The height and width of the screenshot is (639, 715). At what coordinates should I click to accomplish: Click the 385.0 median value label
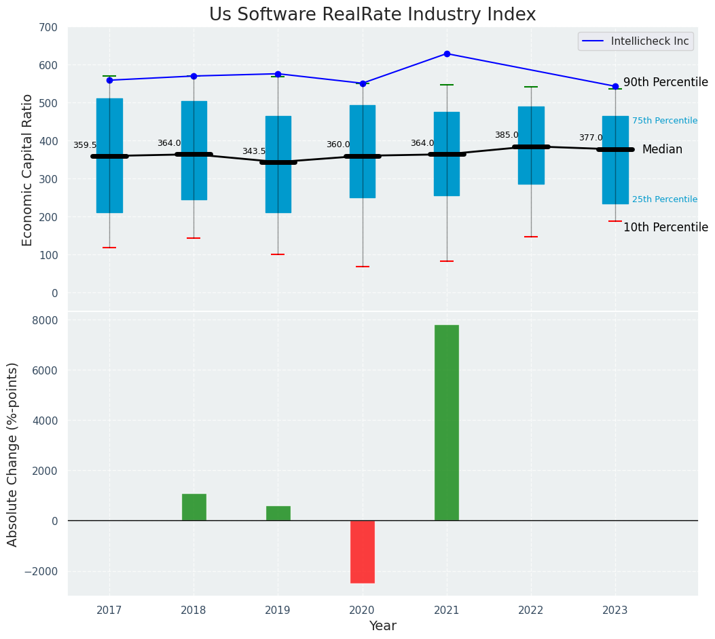click(507, 135)
